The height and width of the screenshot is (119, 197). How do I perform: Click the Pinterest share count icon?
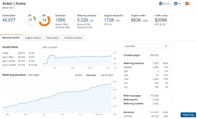tap(187, 4)
